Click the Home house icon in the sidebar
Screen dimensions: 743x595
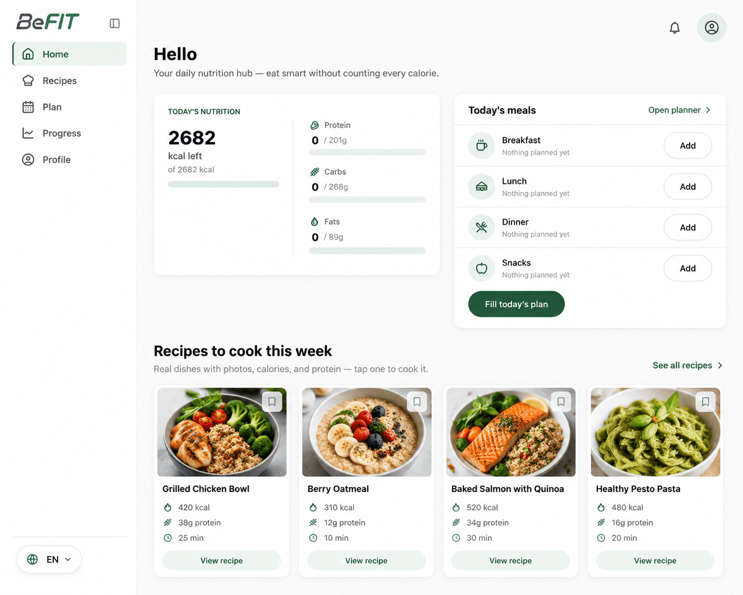(28, 54)
